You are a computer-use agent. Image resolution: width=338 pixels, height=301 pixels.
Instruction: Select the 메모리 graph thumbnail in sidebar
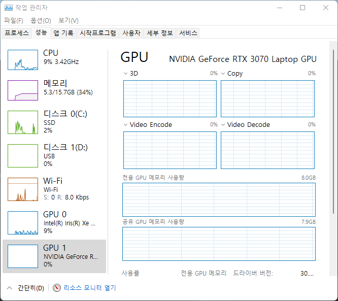click(23, 90)
